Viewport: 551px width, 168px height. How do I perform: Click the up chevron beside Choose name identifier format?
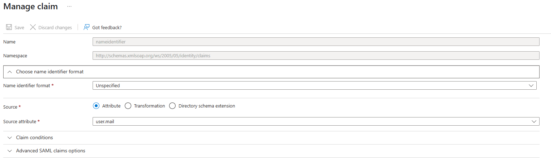click(10, 72)
